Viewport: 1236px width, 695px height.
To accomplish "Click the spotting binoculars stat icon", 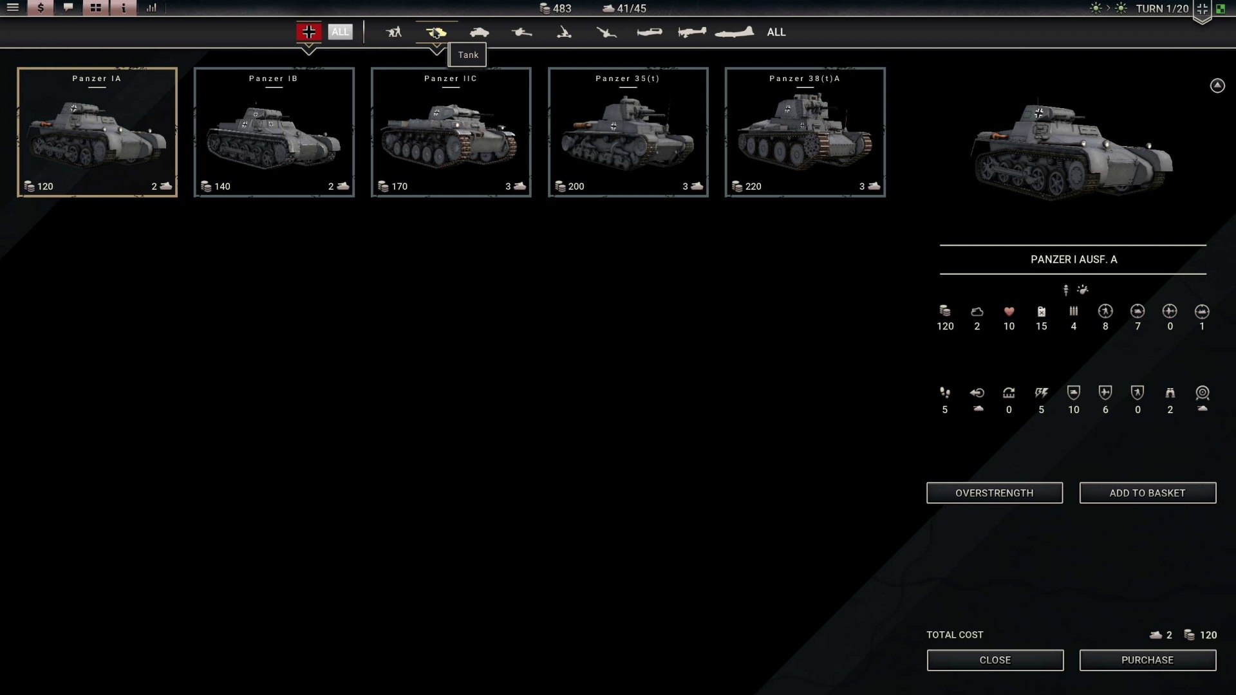I will click(x=1170, y=393).
